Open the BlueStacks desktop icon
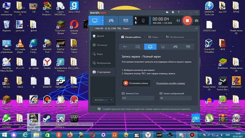 [x=223, y=64]
